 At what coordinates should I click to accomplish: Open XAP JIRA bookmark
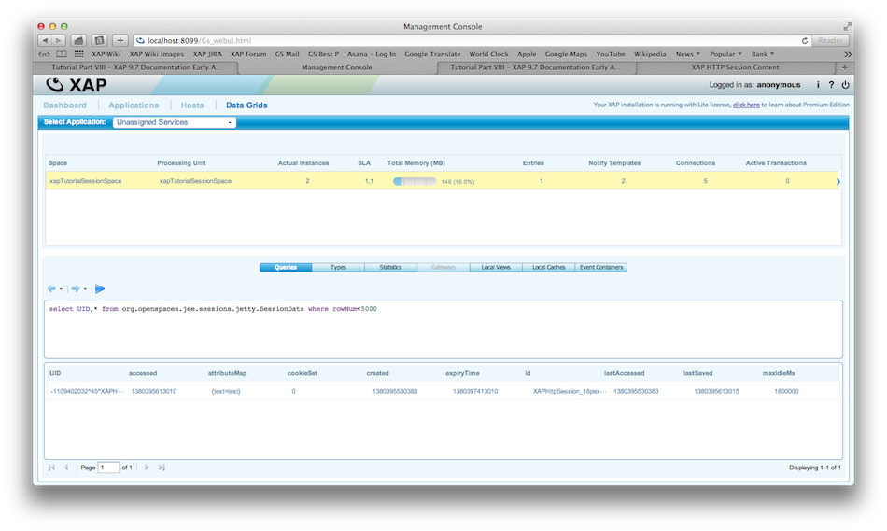[x=207, y=54]
